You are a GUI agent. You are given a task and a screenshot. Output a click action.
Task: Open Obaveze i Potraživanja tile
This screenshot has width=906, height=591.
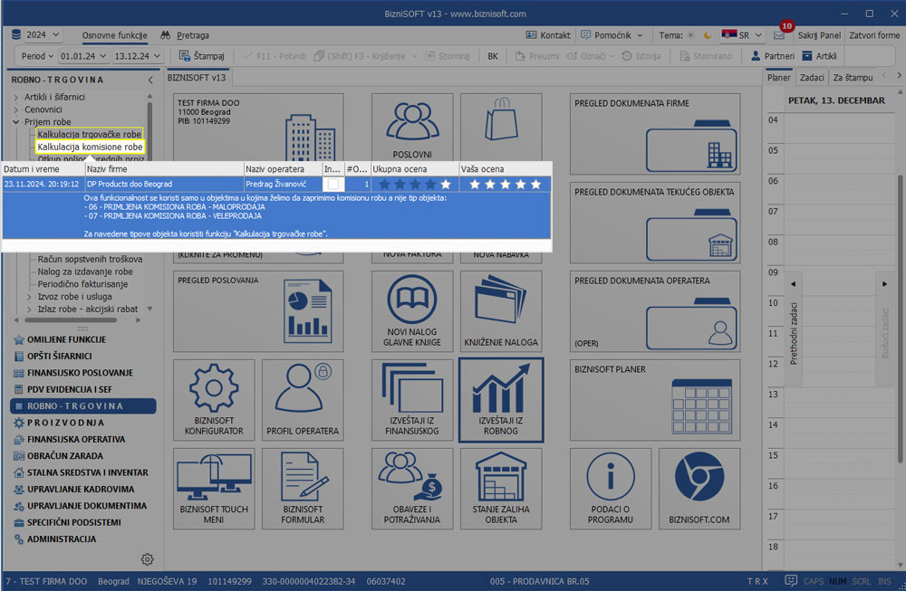(x=412, y=488)
